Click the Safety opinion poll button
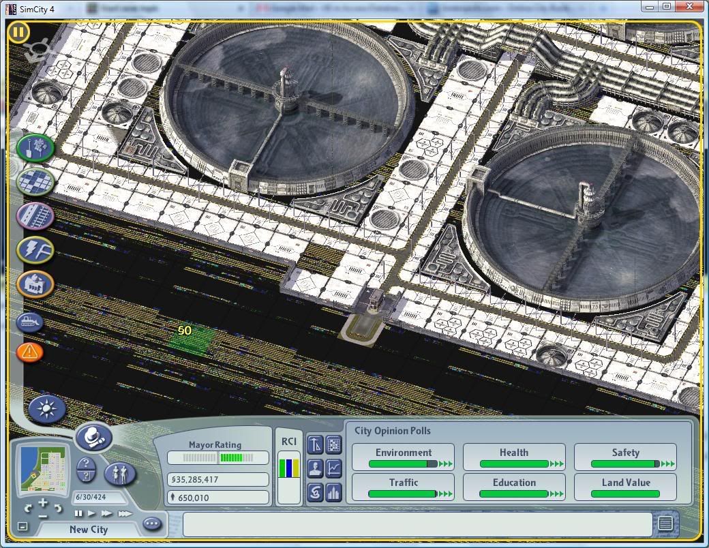Viewport: 709px width, 548px height. [x=625, y=457]
